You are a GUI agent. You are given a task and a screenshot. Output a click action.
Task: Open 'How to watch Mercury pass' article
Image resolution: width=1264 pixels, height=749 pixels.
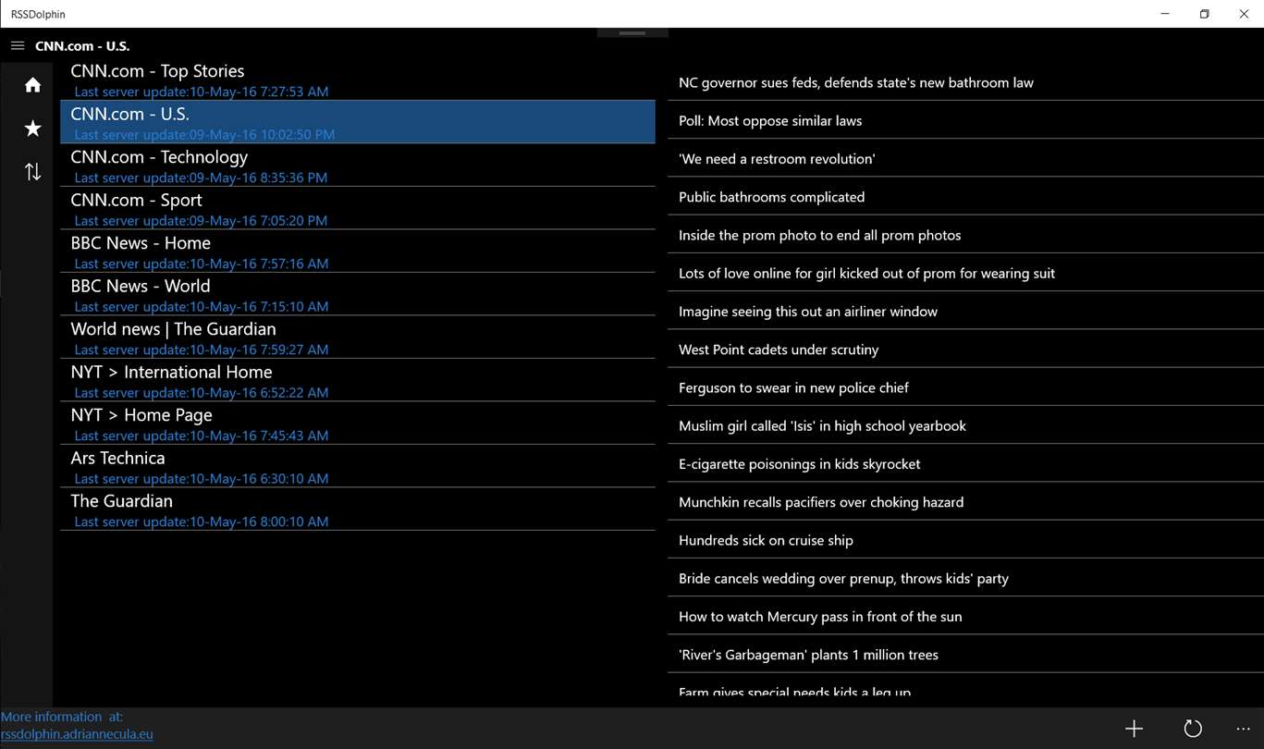[965, 616]
